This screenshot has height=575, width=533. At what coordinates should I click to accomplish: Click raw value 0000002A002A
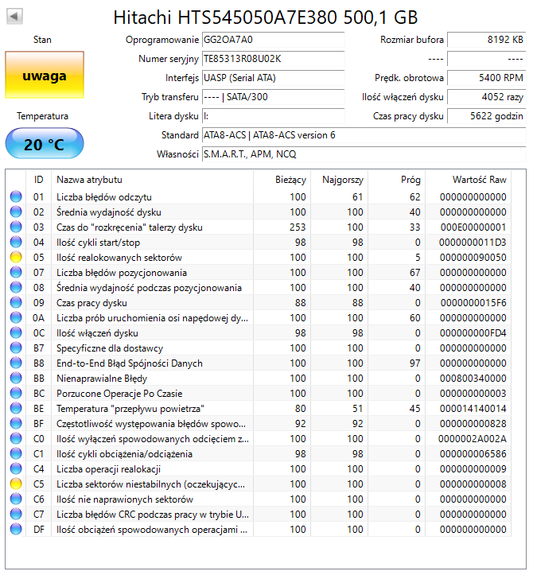point(473,438)
